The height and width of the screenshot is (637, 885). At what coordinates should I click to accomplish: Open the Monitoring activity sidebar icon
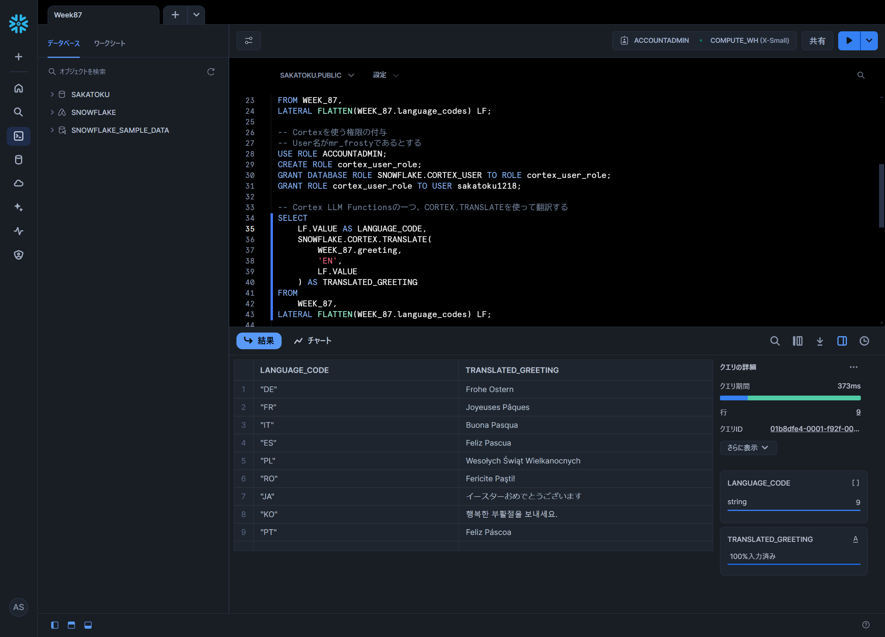[19, 231]
